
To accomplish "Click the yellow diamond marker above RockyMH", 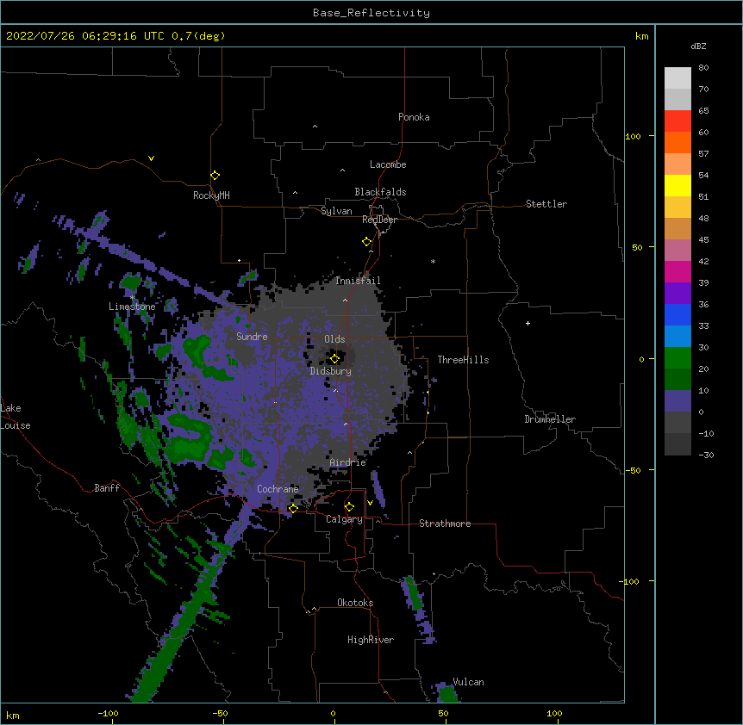I will [215, 176].
